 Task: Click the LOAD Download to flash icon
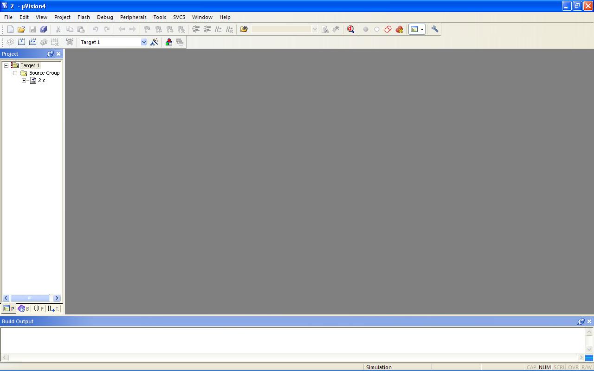(70, 42)
